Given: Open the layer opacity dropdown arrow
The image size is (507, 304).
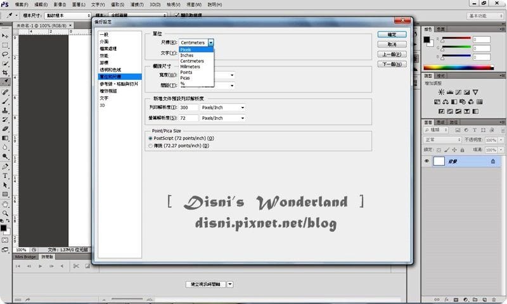Looking at the screenshot, I should [501, 140].
